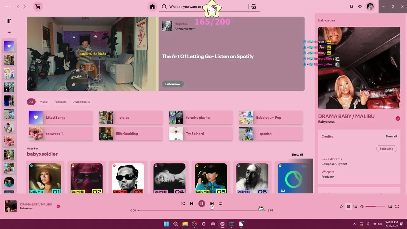The height and width of the screenshot is (229, 407).
Task: Enter full screen mode
Action: tap(397, 206)
